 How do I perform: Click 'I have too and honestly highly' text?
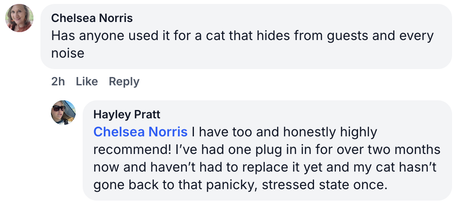pyautogui.click(x=284, y=132)
